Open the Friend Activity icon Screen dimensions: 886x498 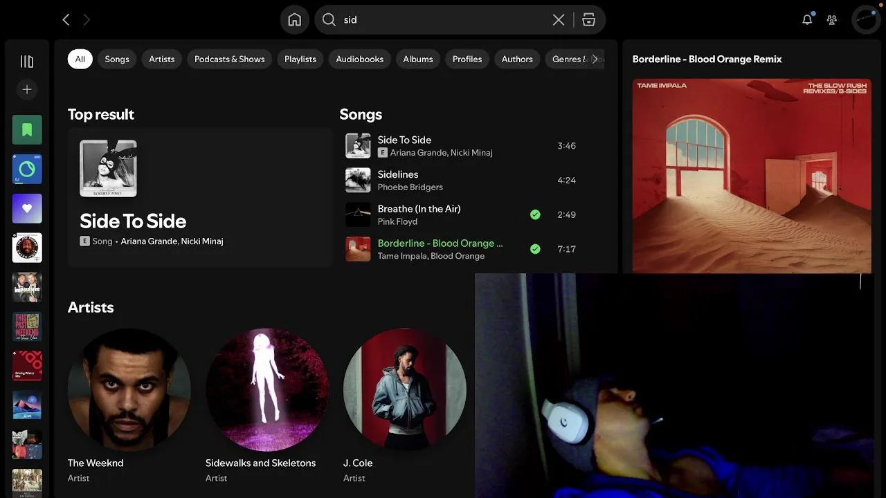(832, 20)
